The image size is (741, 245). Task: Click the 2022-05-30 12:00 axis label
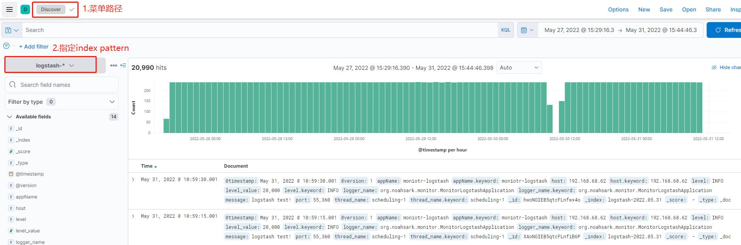[x=565, y=139]
